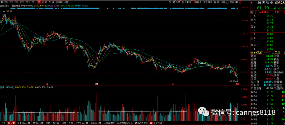Open the 资金抄底 indicator tab
This screenshot has height=125, width=285.
coord(157,123)
